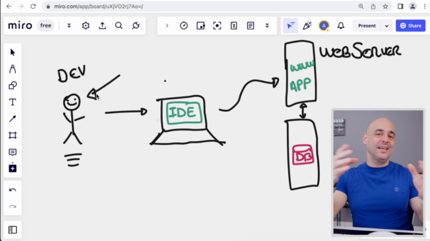Click the Present button
The image size is (430, 241).
pos(367,25)
